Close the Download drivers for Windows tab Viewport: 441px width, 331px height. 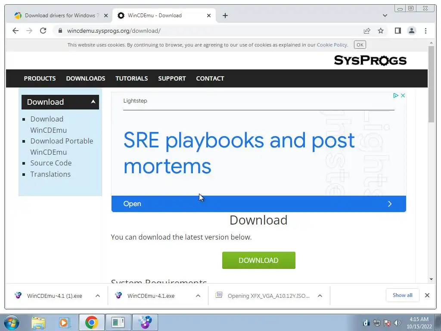pyautogui.click(x=106, y=16)
